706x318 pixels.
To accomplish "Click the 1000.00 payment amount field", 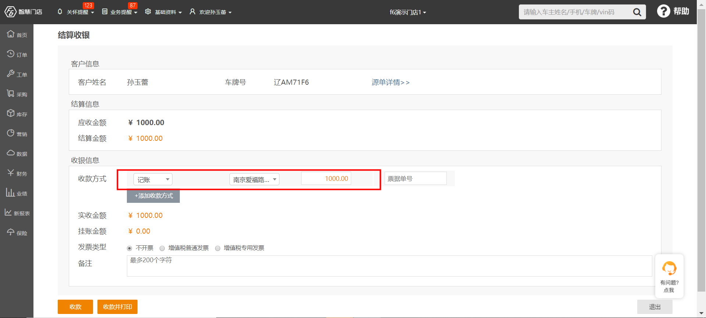I will tap(326, 179).
